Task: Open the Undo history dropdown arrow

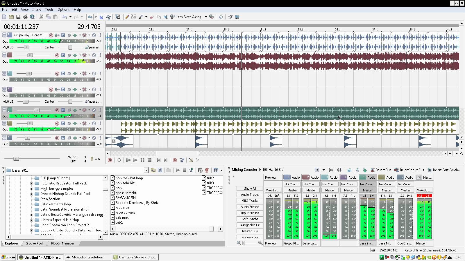Action: 70,17
